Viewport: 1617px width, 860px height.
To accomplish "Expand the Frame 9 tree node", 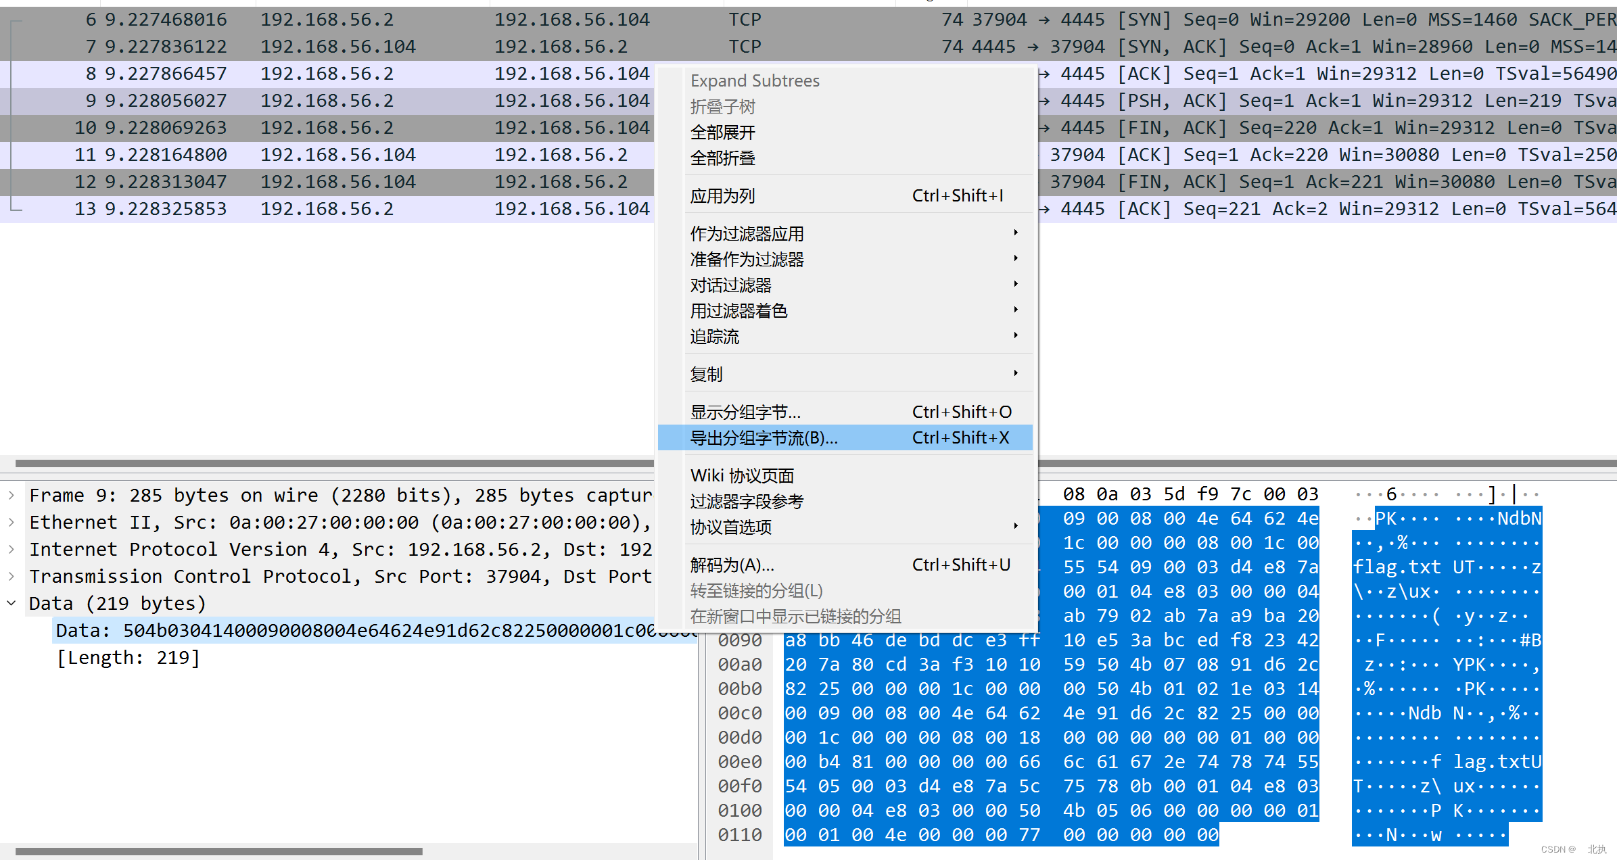I will (x=11, y=496).
